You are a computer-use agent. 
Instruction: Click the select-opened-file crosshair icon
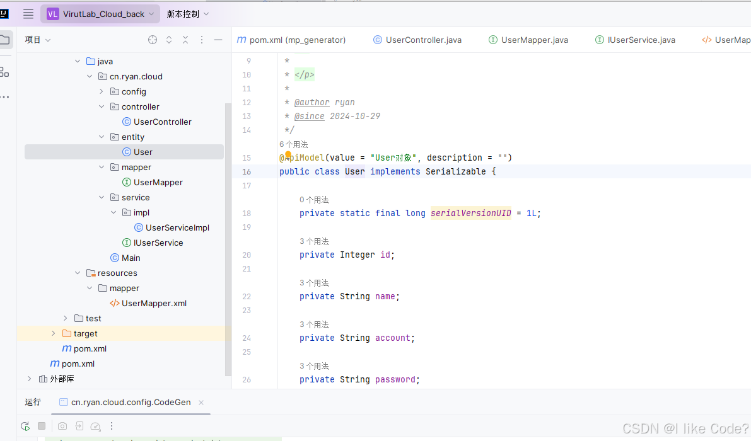click(152, 39)
